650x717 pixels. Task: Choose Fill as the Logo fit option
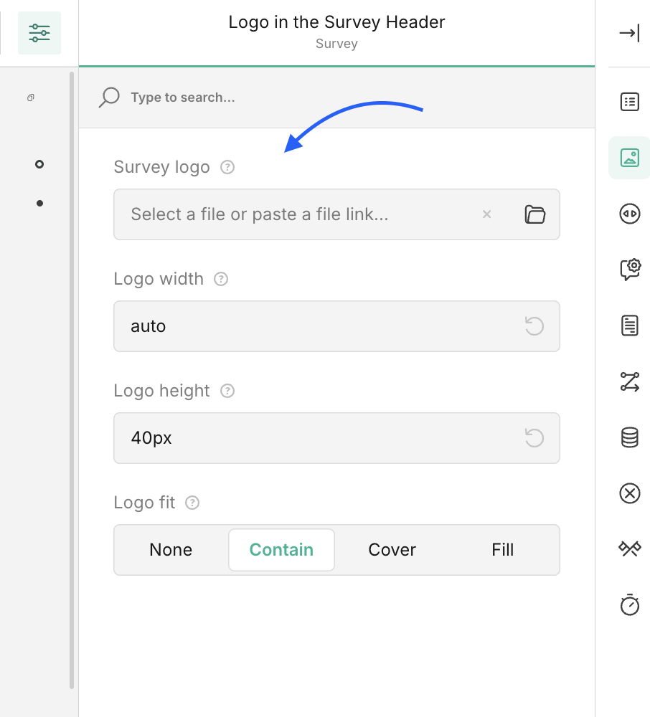pyautogui.click(x=502, y=550)
